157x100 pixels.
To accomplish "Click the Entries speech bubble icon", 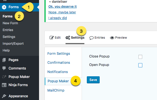I will tap(91, 38).
